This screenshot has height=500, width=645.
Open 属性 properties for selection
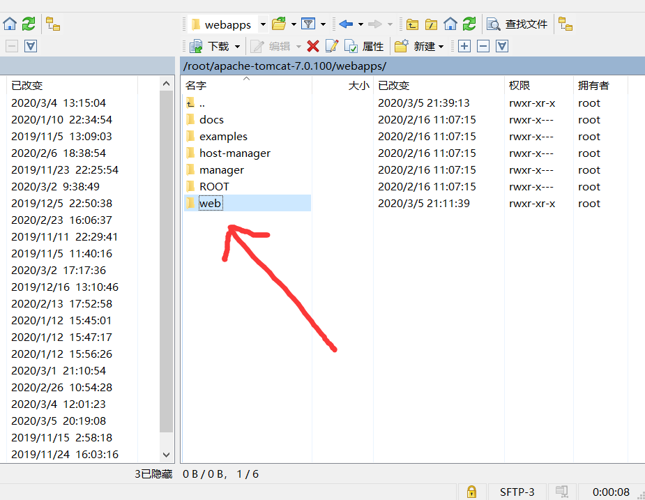(x=365, y=46)
